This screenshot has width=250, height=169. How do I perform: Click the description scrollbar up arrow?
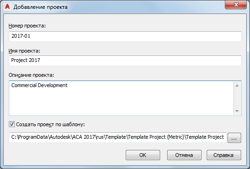tap(237, 86)
